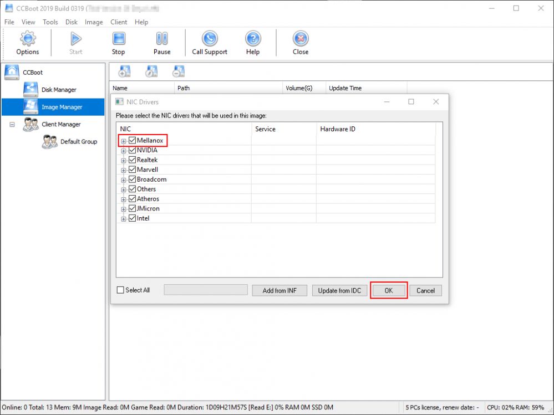554x415 pixels.
Task: Uncheck the Realtek checkbox
Action: [132, 160]
